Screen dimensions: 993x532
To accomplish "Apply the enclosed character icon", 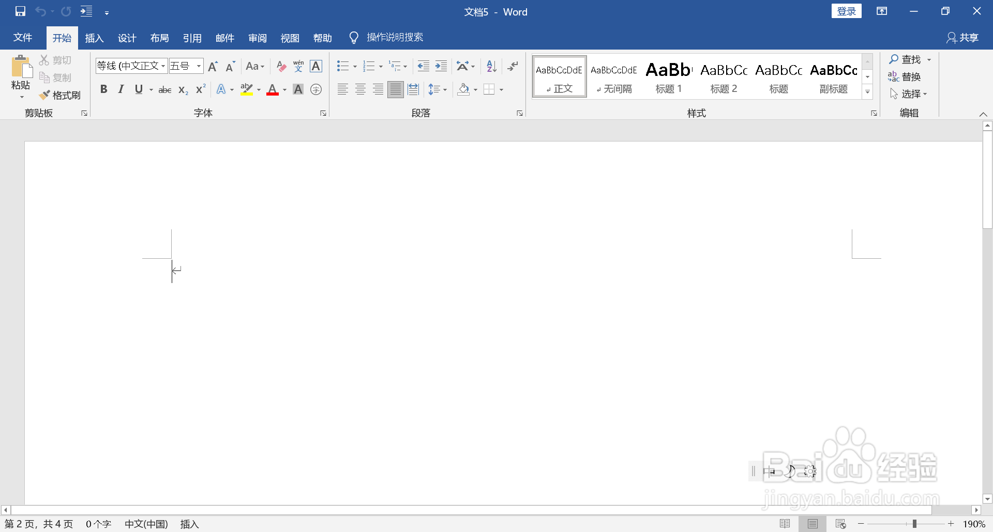I will click(316, 89).
